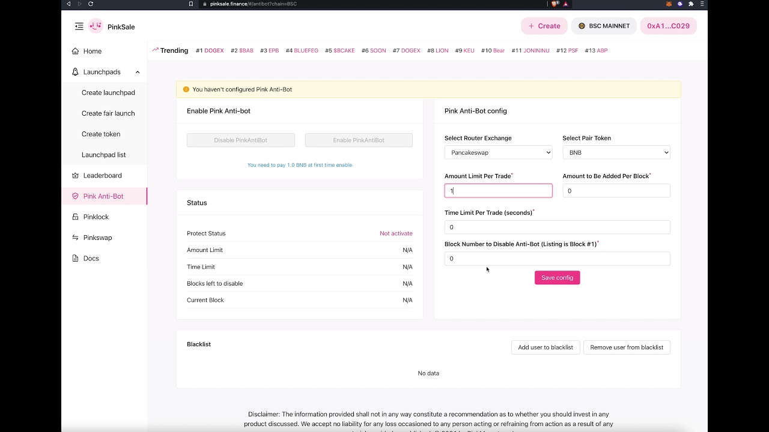This screenshot has width=769, height=432.
Task: Switch network via BSC MAINNET button
Action: (x=604, y=26)
